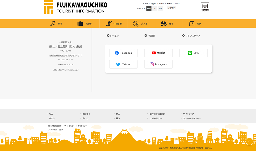This screenshot has width=256, height=151.
Task: Open the Facebook social link
Action: click(x=123, y=53)
